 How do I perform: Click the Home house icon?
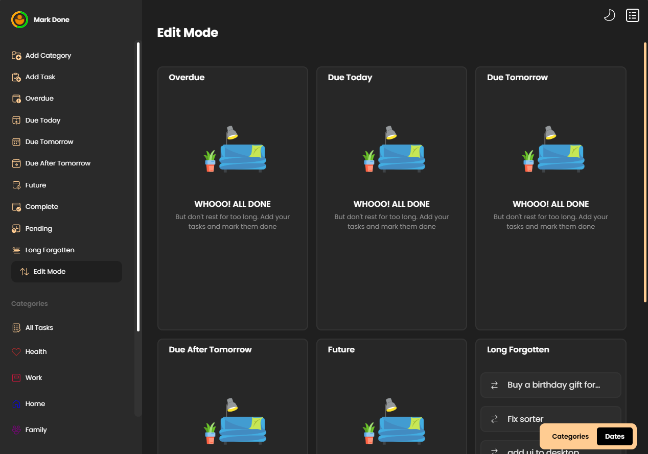coord(16,404)
